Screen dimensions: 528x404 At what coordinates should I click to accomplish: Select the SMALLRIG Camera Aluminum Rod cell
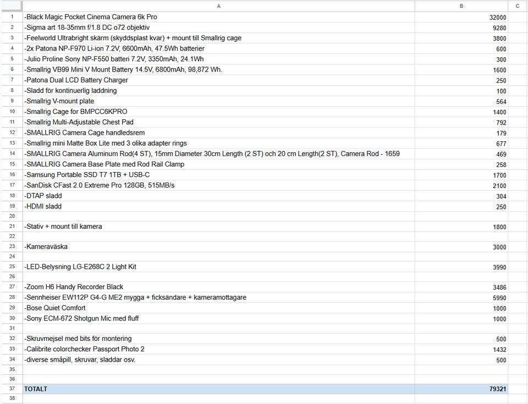pos(218,154)
